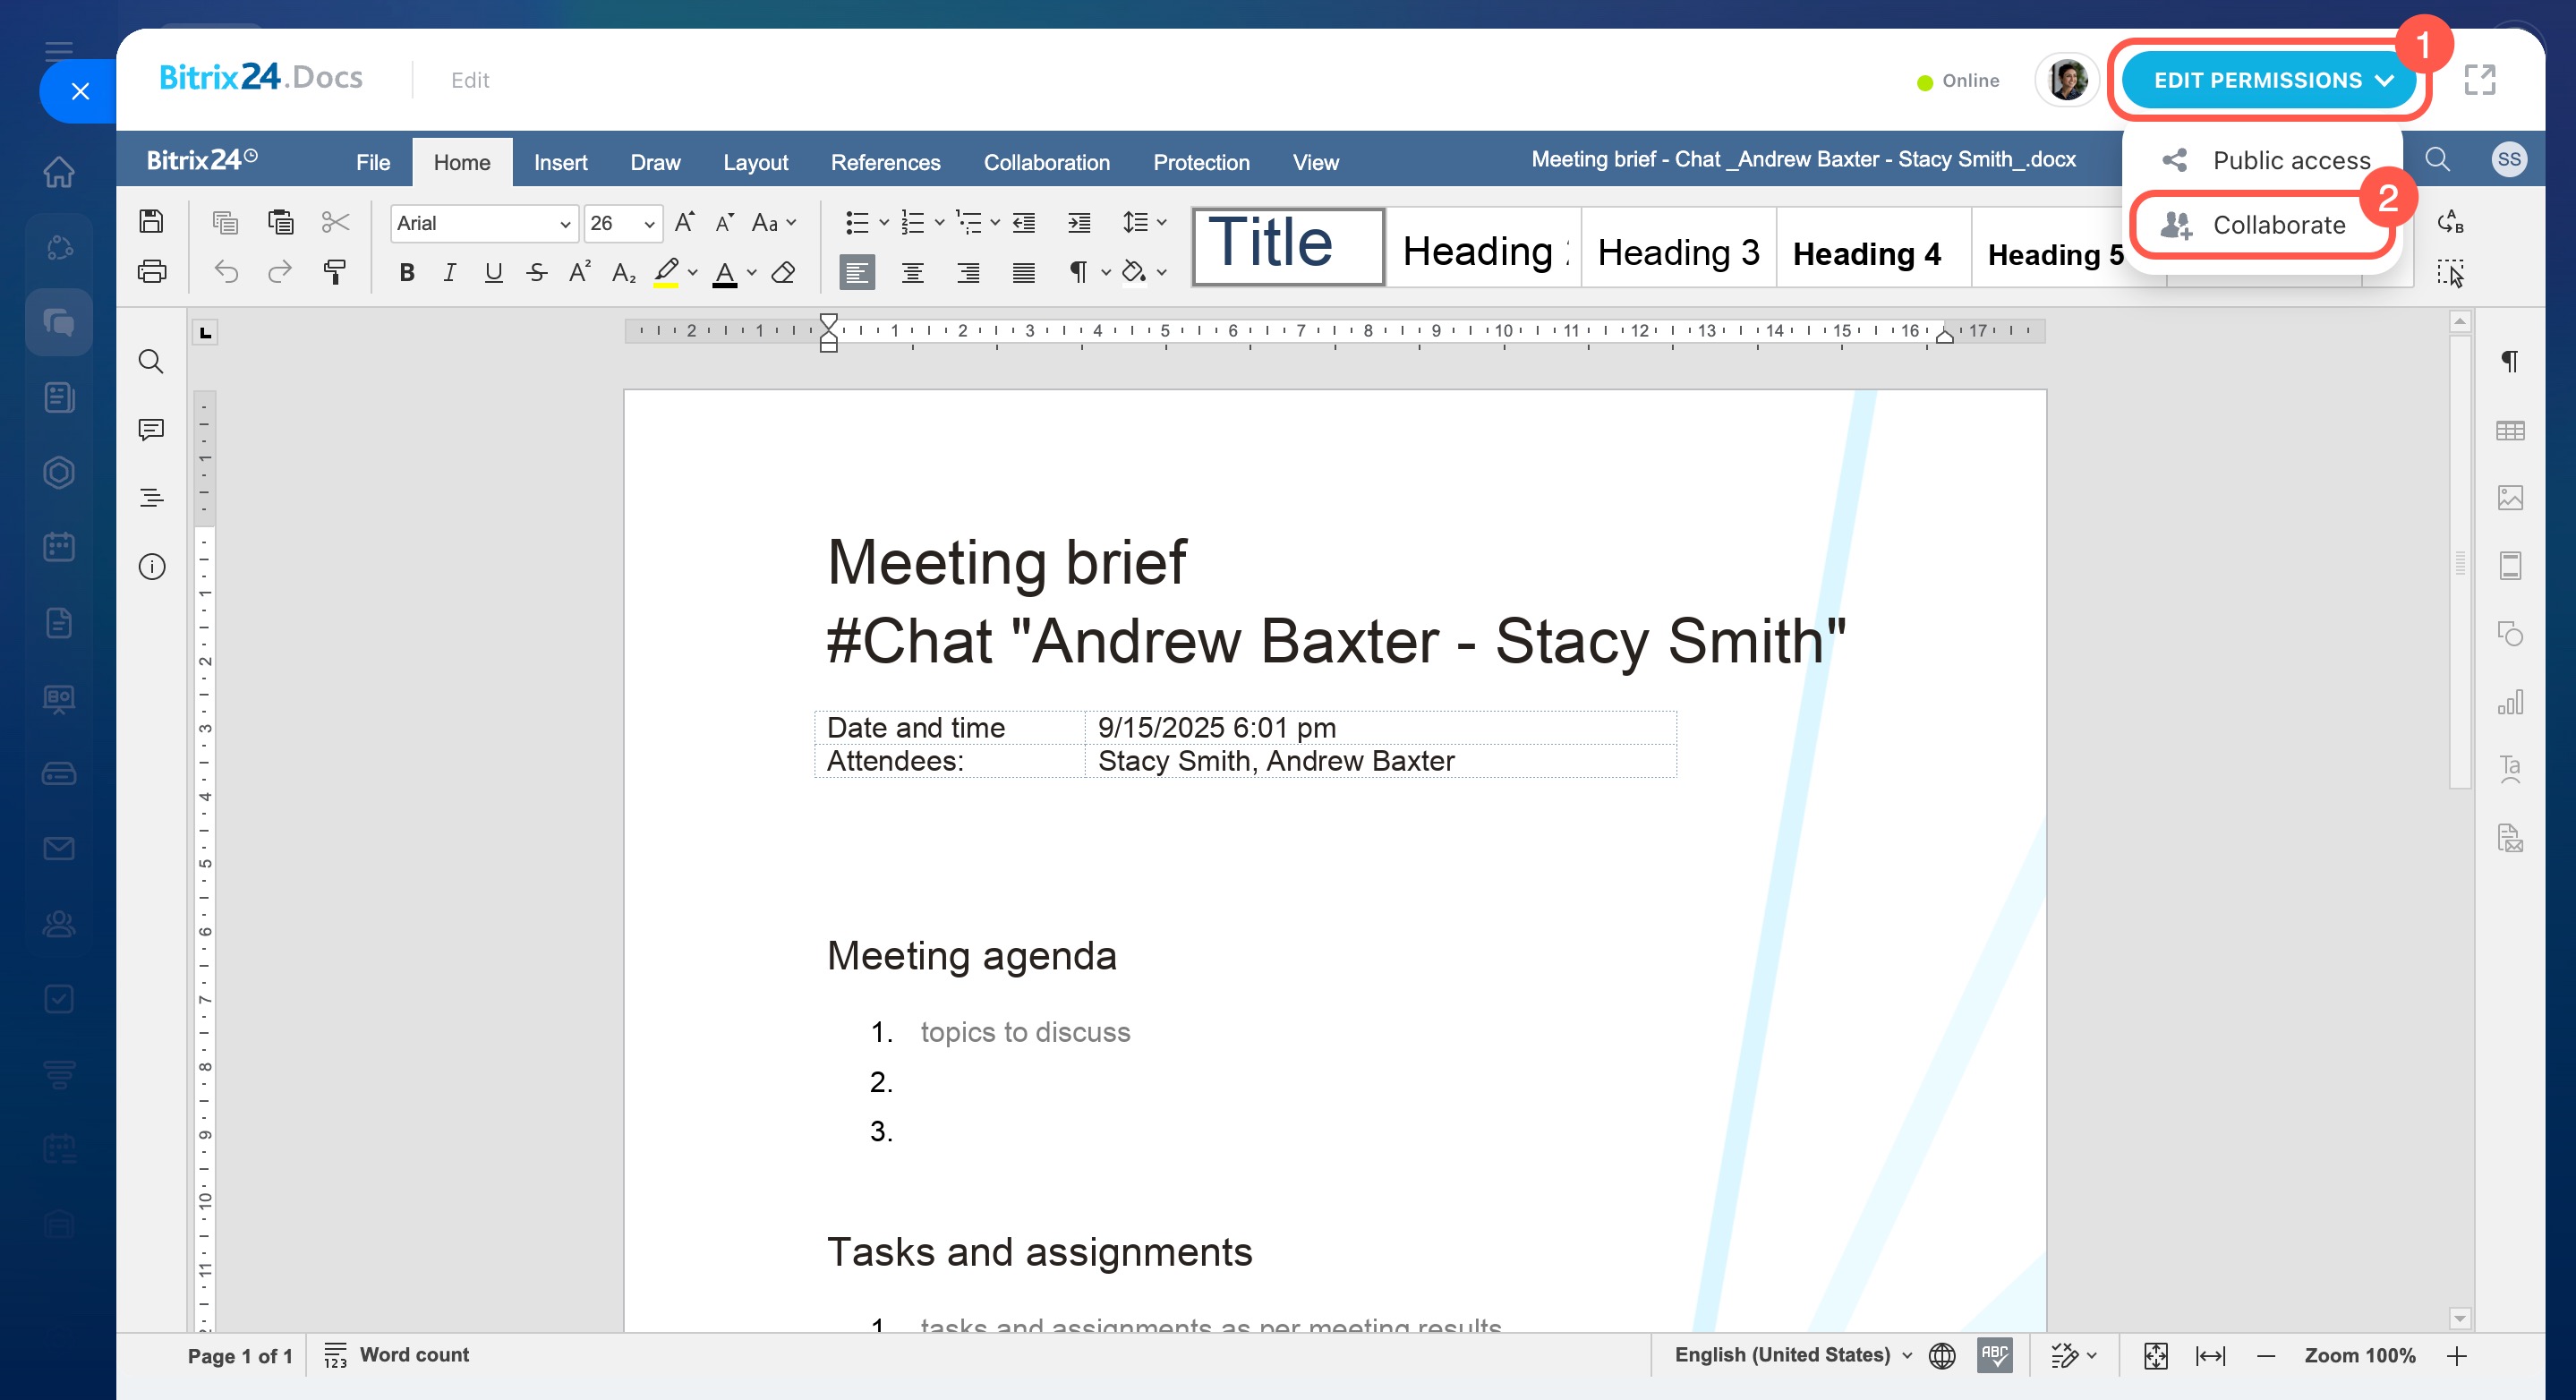Click the paragraph shading paint bucket
The width and height of the screenshot is (2576, 1400).
click(x=1132, y=272)
